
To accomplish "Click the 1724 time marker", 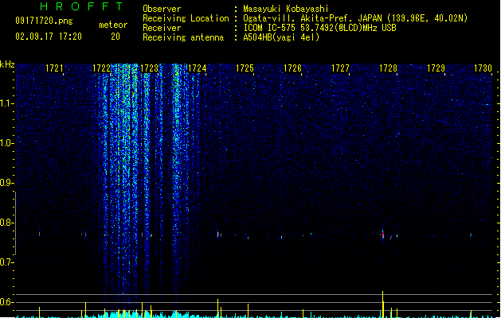I will coord(198,68).
